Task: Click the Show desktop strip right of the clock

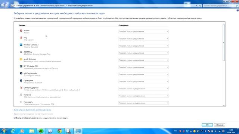Action: [238, 131]
